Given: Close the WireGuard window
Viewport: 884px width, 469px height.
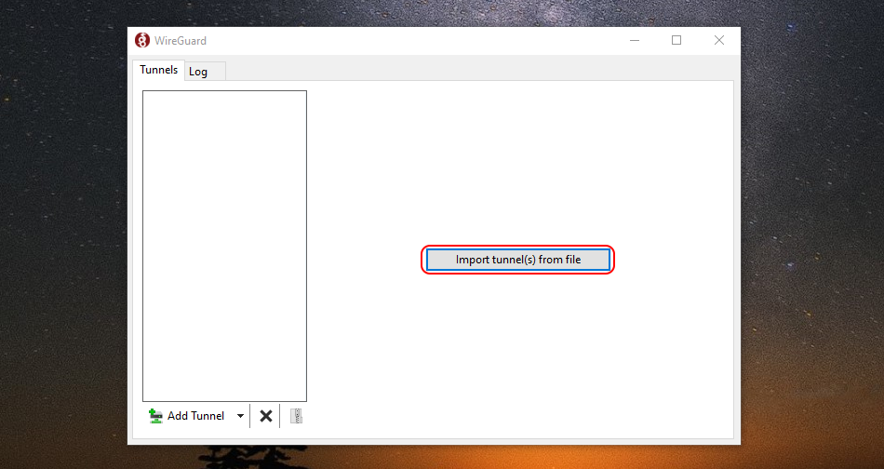Looking at the screenshot, I should (x=719, y=40).
